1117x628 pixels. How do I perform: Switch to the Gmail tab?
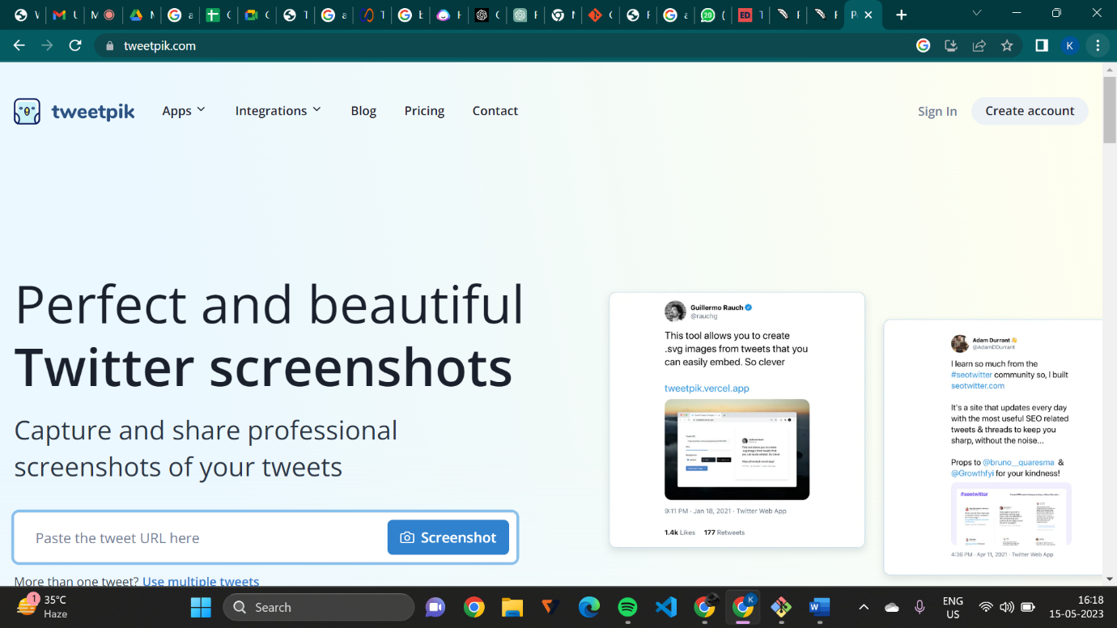[x=65, y=15]
